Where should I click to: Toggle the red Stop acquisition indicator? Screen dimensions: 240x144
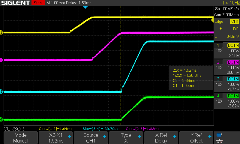[37, 3]
